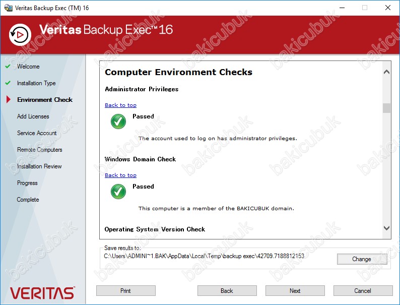Select the Service Account step
This screenshot has height=305, width=400.
37,133
